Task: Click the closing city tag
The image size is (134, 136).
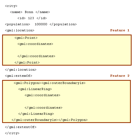Action: coord(12,133)
